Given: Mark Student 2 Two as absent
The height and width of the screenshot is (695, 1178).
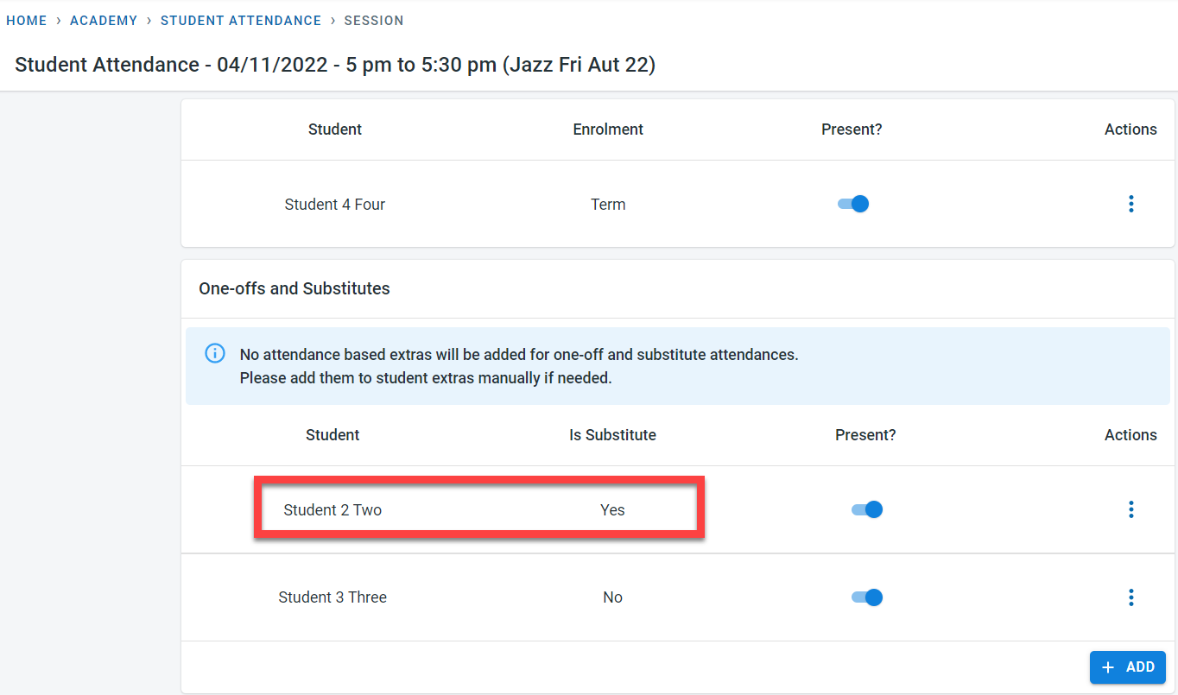Looking at the screenshot, I should coord(867,509).
